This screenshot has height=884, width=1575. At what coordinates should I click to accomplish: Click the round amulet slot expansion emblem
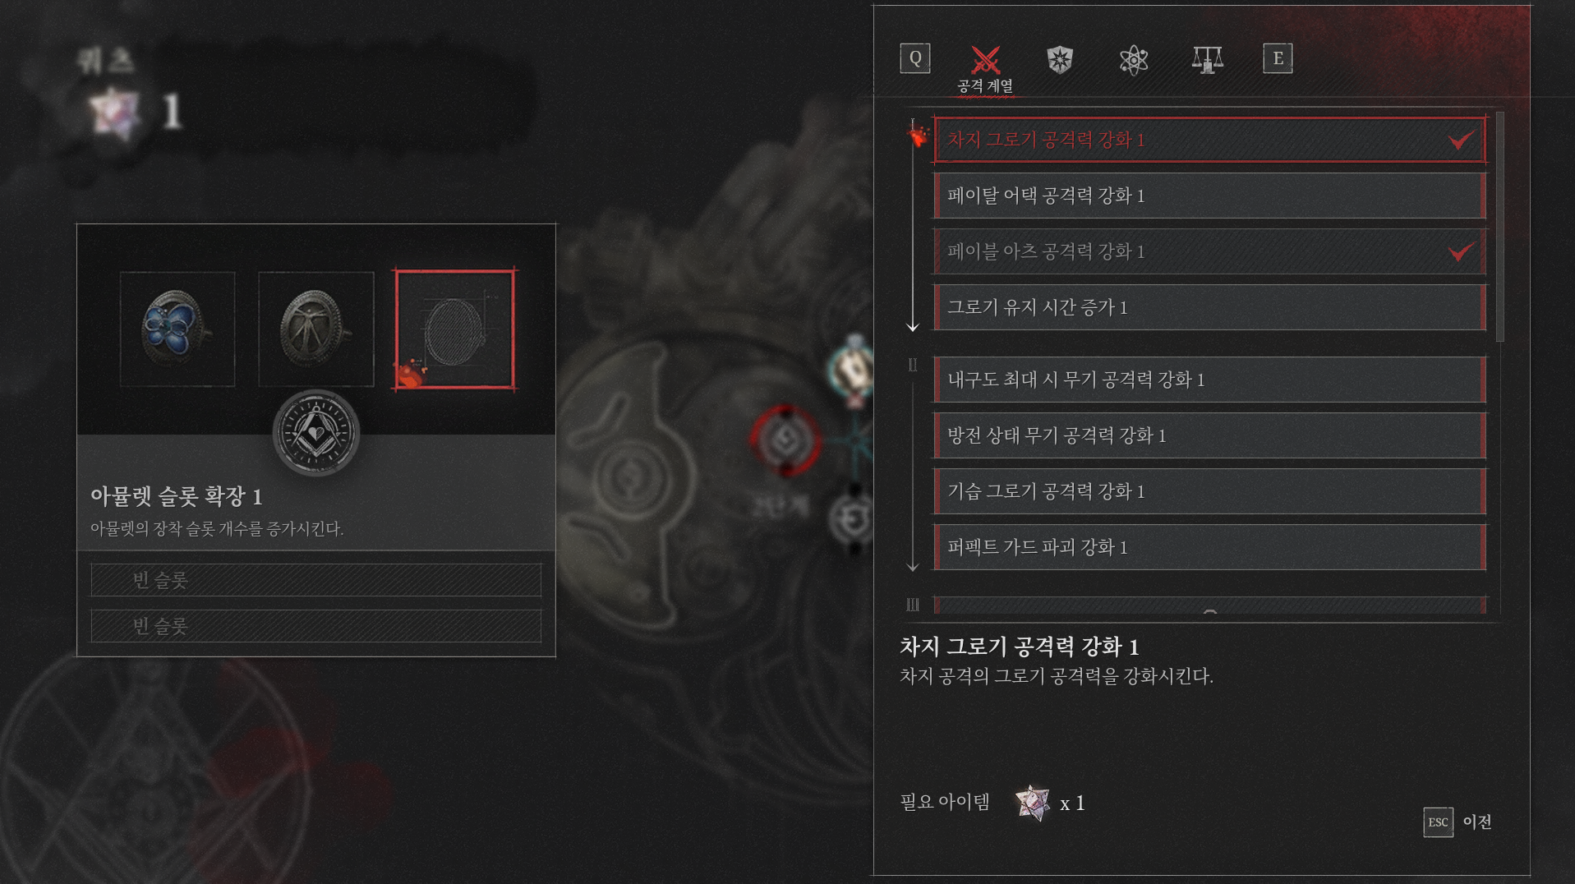pos(316,433)
